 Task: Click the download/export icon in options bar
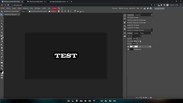tap(59, 11)
